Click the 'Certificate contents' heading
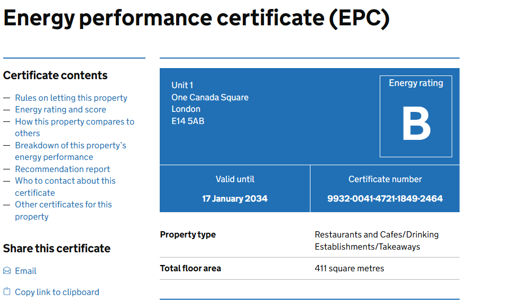Viewport: 513px width, 304px height. 56,75
